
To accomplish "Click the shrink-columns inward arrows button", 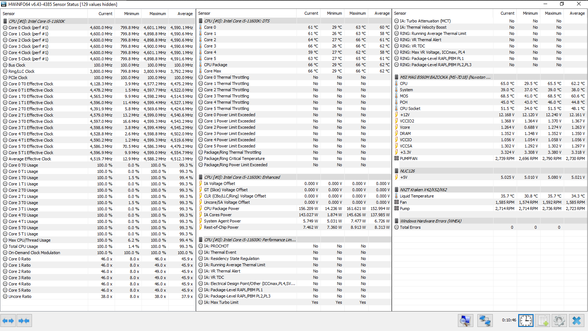I will point(24,321).
